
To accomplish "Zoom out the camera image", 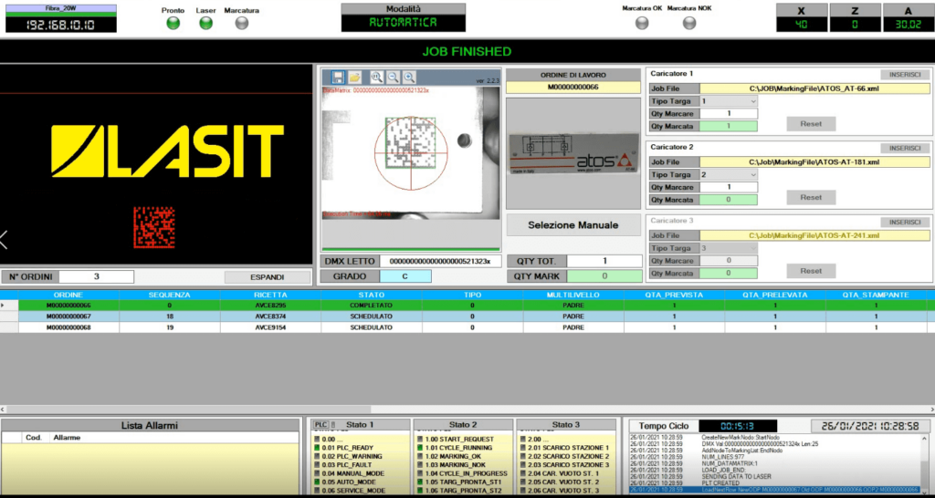I will click(x=393, y=77).
